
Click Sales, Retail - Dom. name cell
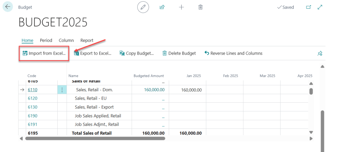click(94, 90)
